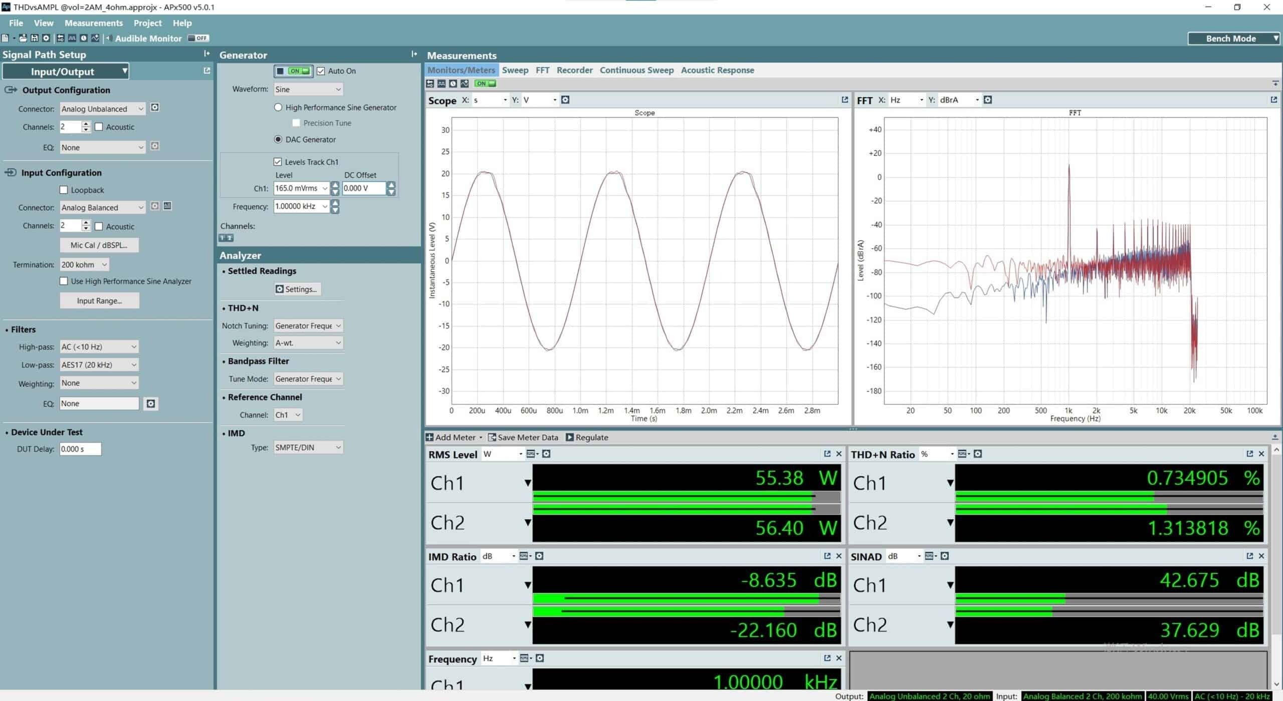Toggle the Audible Monitor OFF switch
Screen dimensions: 1283x701
[x=198, y=38]
